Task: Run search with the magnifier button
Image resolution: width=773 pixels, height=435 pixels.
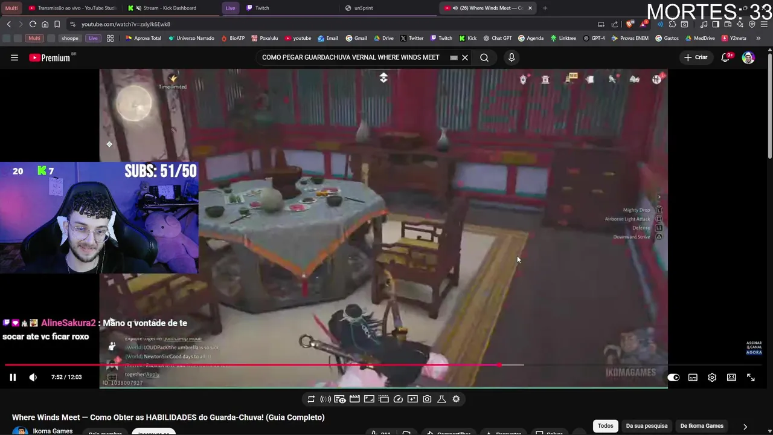Action: click(x=484, y=57)
